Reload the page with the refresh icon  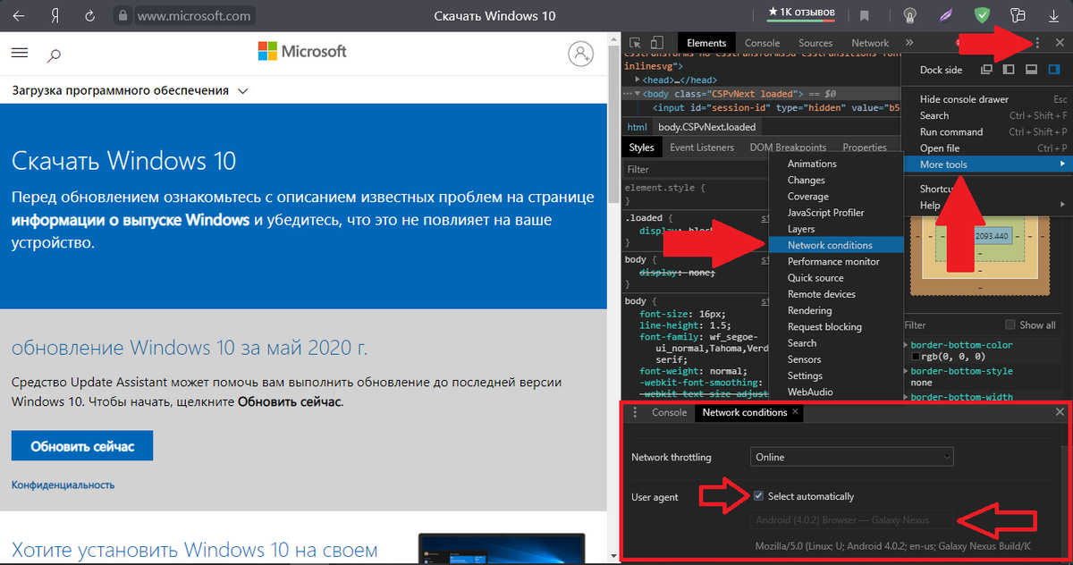point(89,15)
